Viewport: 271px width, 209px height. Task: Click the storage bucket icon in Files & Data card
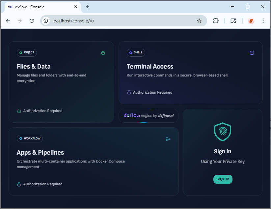tap(103, 53)
